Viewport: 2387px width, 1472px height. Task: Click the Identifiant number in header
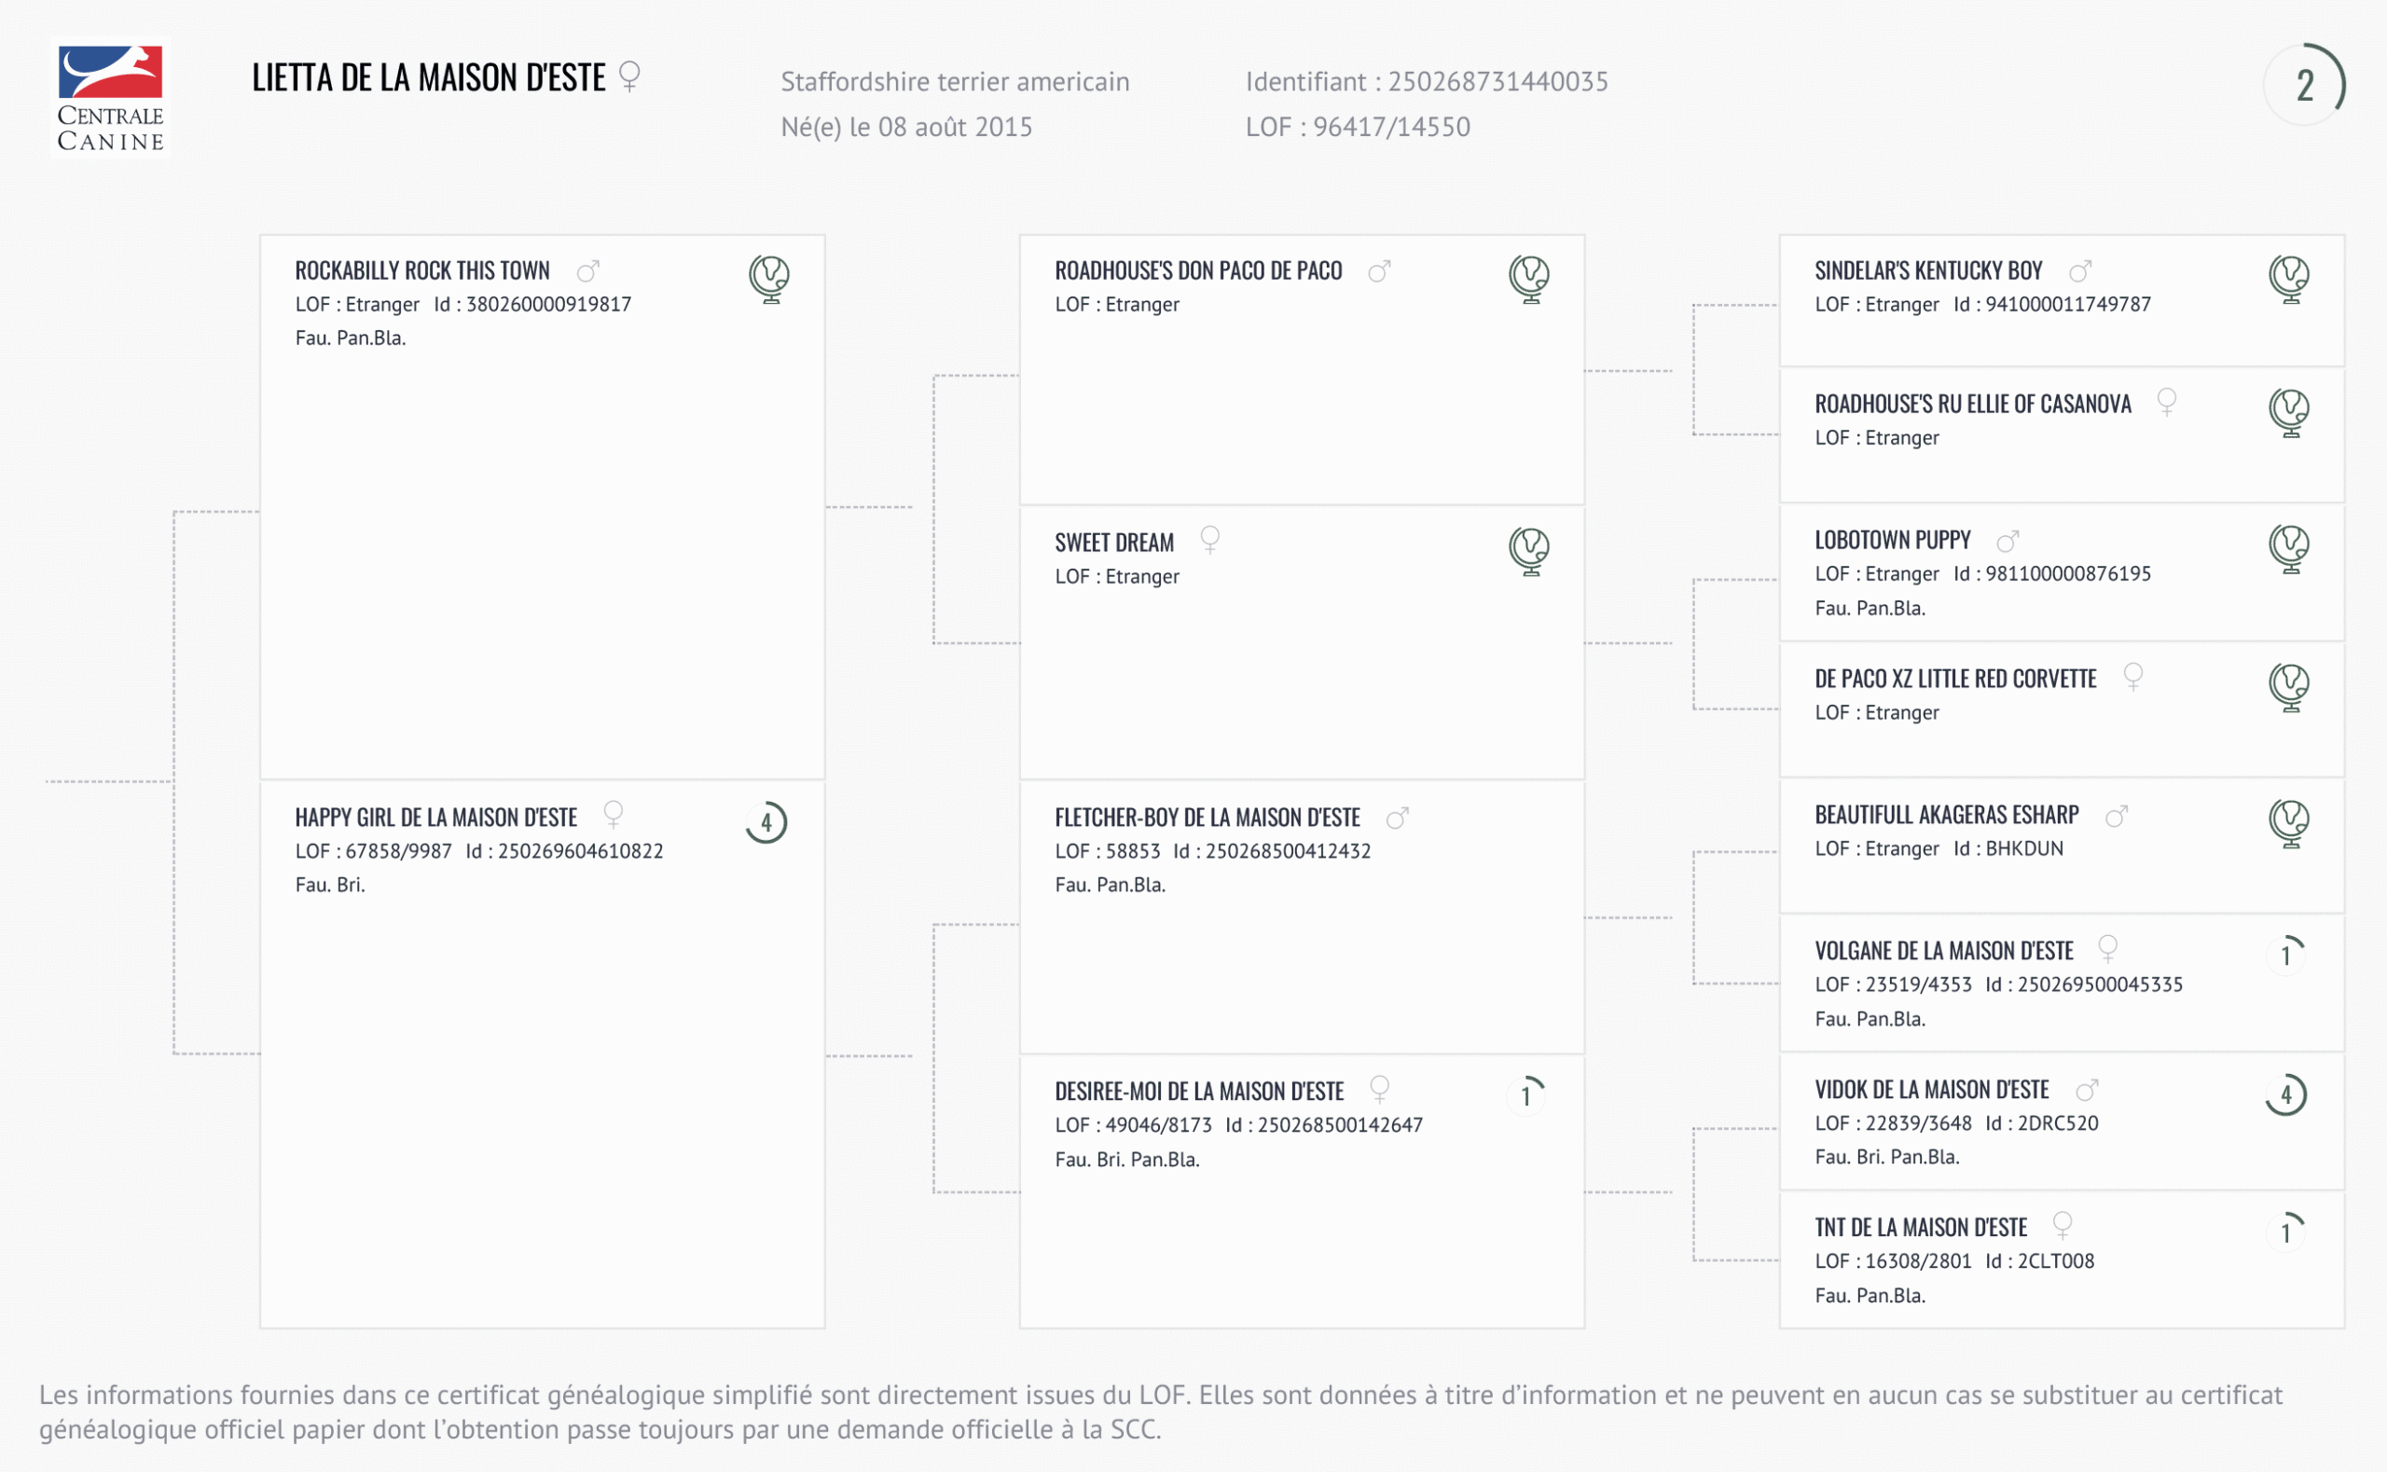[1497, 82]
